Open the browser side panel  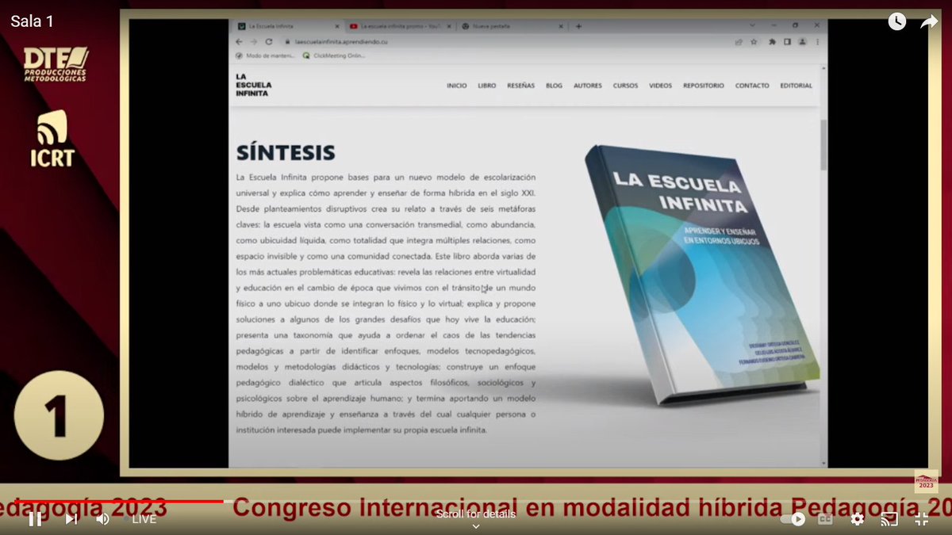(787, 41)
